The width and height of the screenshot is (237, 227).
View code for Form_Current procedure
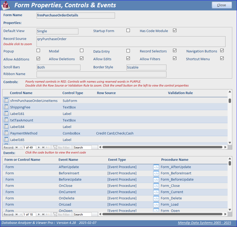[x=156, y=192]
